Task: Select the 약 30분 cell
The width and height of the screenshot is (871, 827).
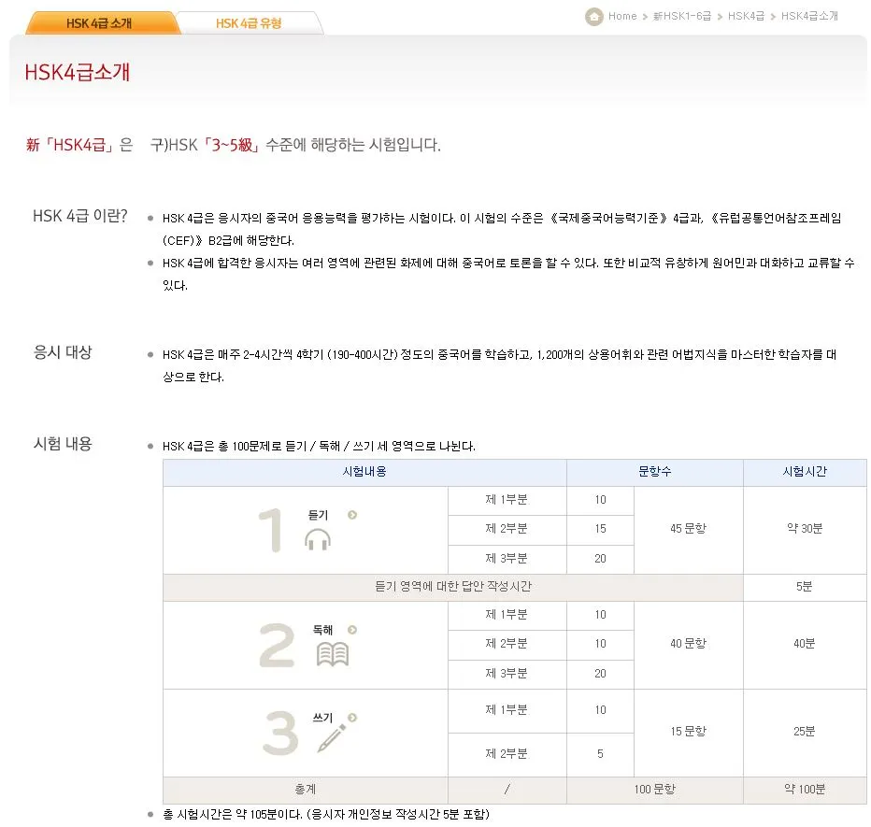Action: (x=805, y=529)
